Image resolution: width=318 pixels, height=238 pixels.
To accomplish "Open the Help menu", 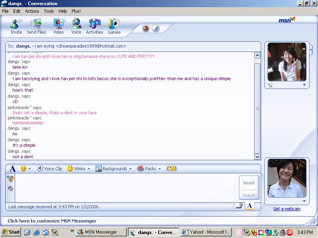I will (63, 11).
